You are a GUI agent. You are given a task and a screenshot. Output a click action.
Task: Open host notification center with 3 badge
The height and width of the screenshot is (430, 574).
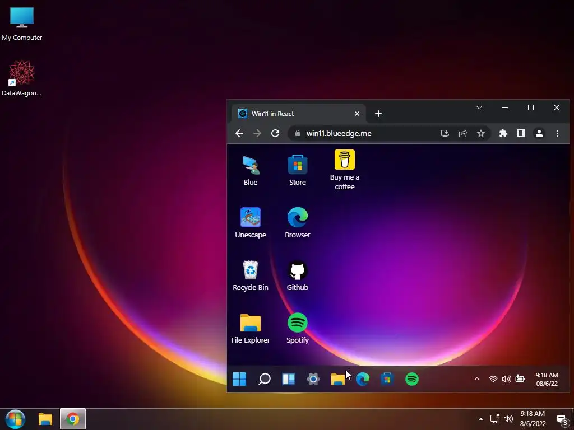[563, 420]
